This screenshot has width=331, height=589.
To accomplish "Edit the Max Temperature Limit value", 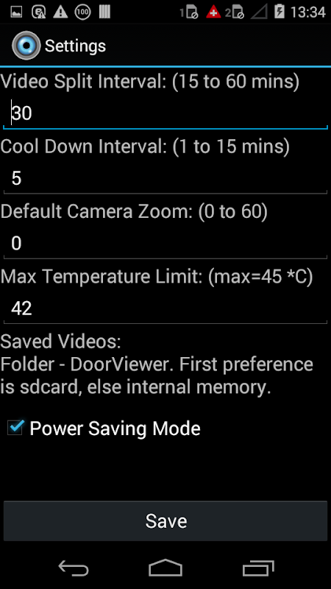I will coord(165,308).
